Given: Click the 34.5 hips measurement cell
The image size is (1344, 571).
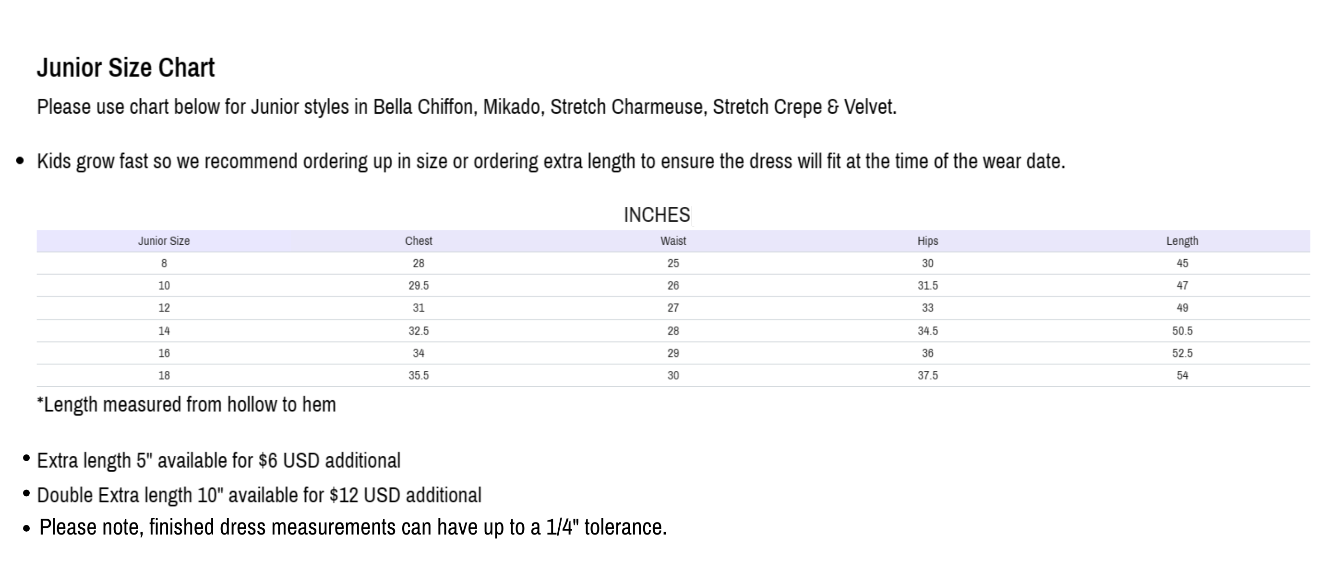Looking at the screenshot, I should (x=928, y=331).
